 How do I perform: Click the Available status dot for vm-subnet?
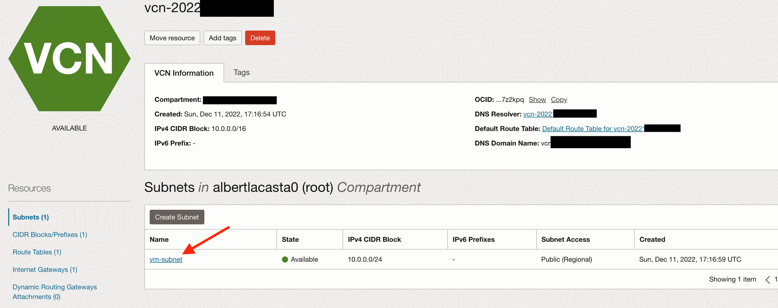[x=285, y=259]
